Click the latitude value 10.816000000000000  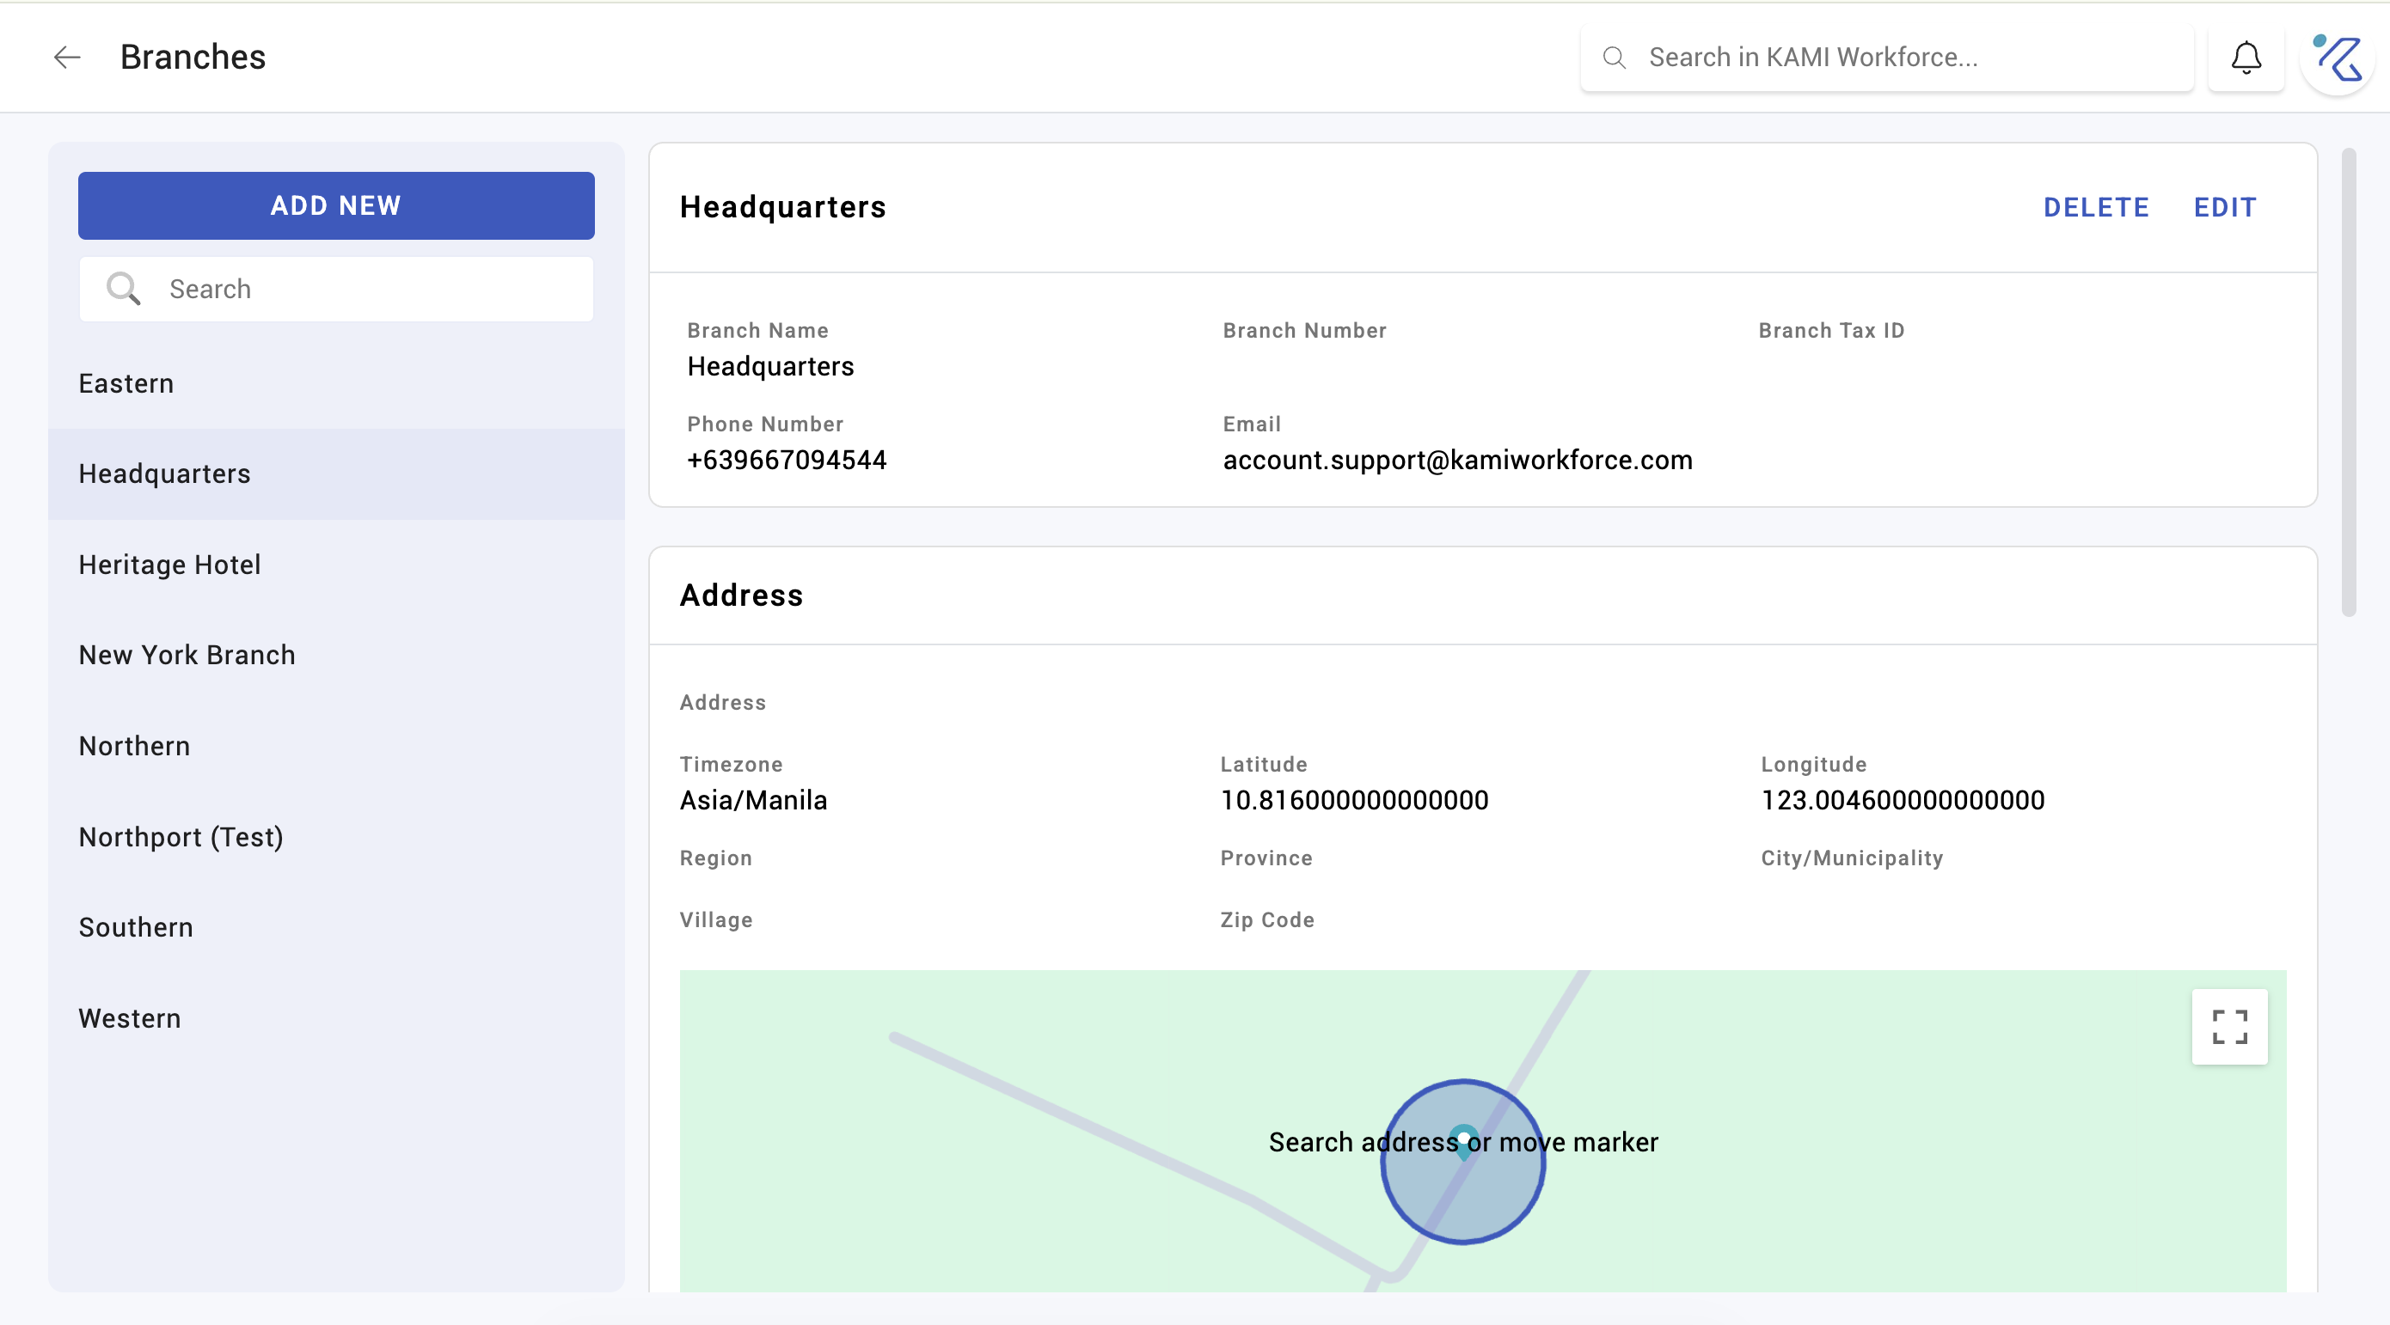coord(1354,800)
